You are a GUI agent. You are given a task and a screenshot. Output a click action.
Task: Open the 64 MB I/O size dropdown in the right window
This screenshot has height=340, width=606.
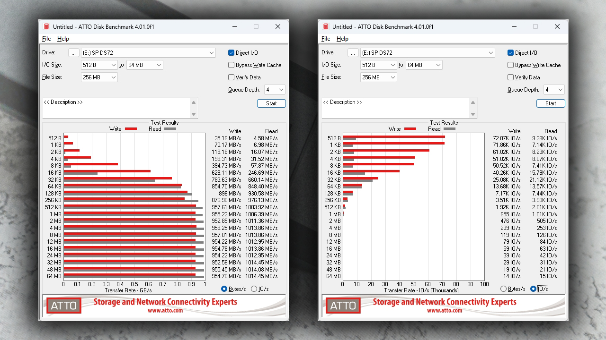(424, 65)
